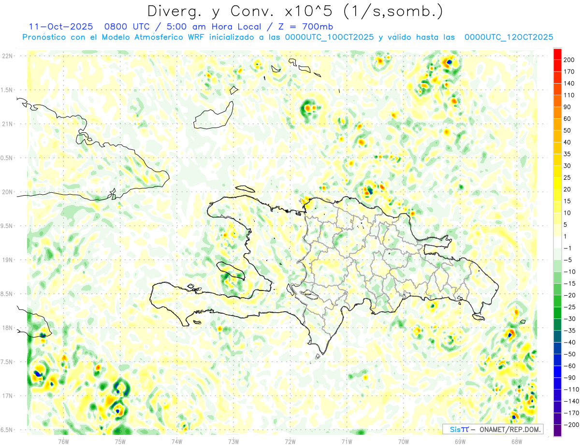The width and height of the screenshot is (580, 448).
Task: Click the 71W longitude label
Action: tap(347, 441)
